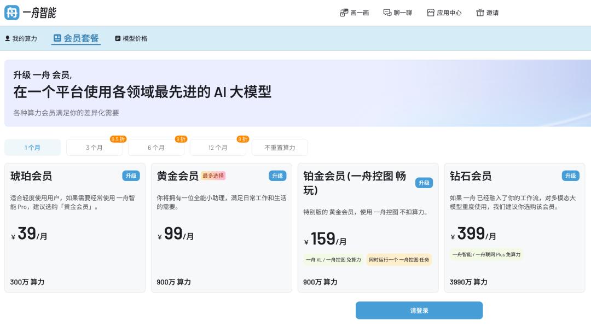The image size is (591, 332).
Task: Open 应用中心 app center
Action: (444, 13)
